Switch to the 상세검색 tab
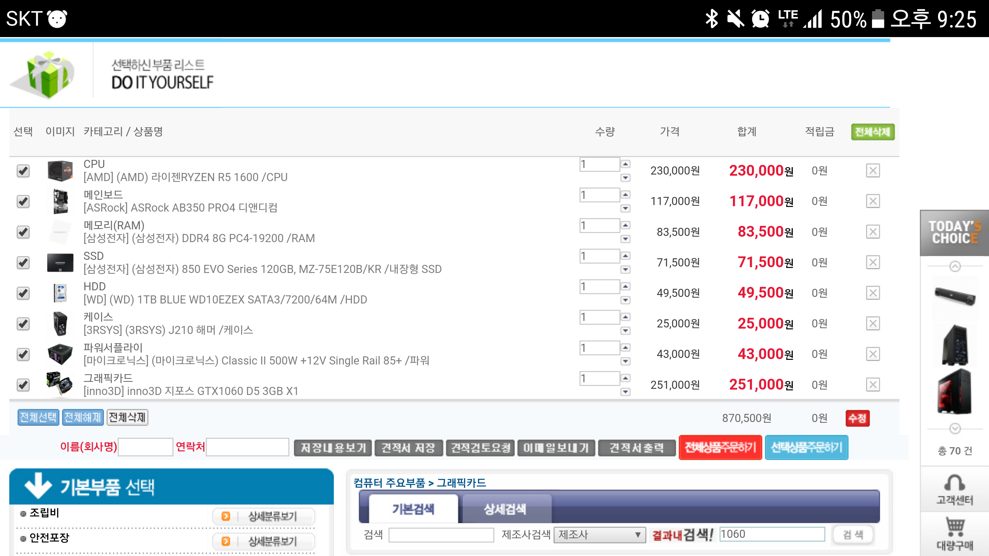Screen dimensions: 989x556 pos(506,509)
